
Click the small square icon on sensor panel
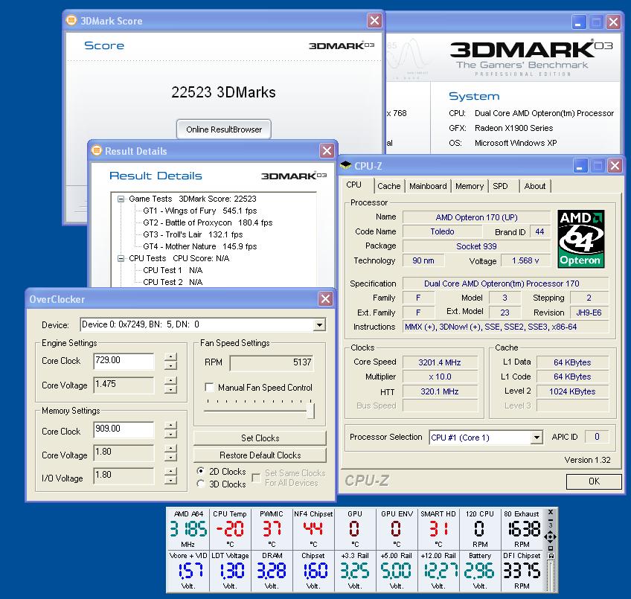551,548
